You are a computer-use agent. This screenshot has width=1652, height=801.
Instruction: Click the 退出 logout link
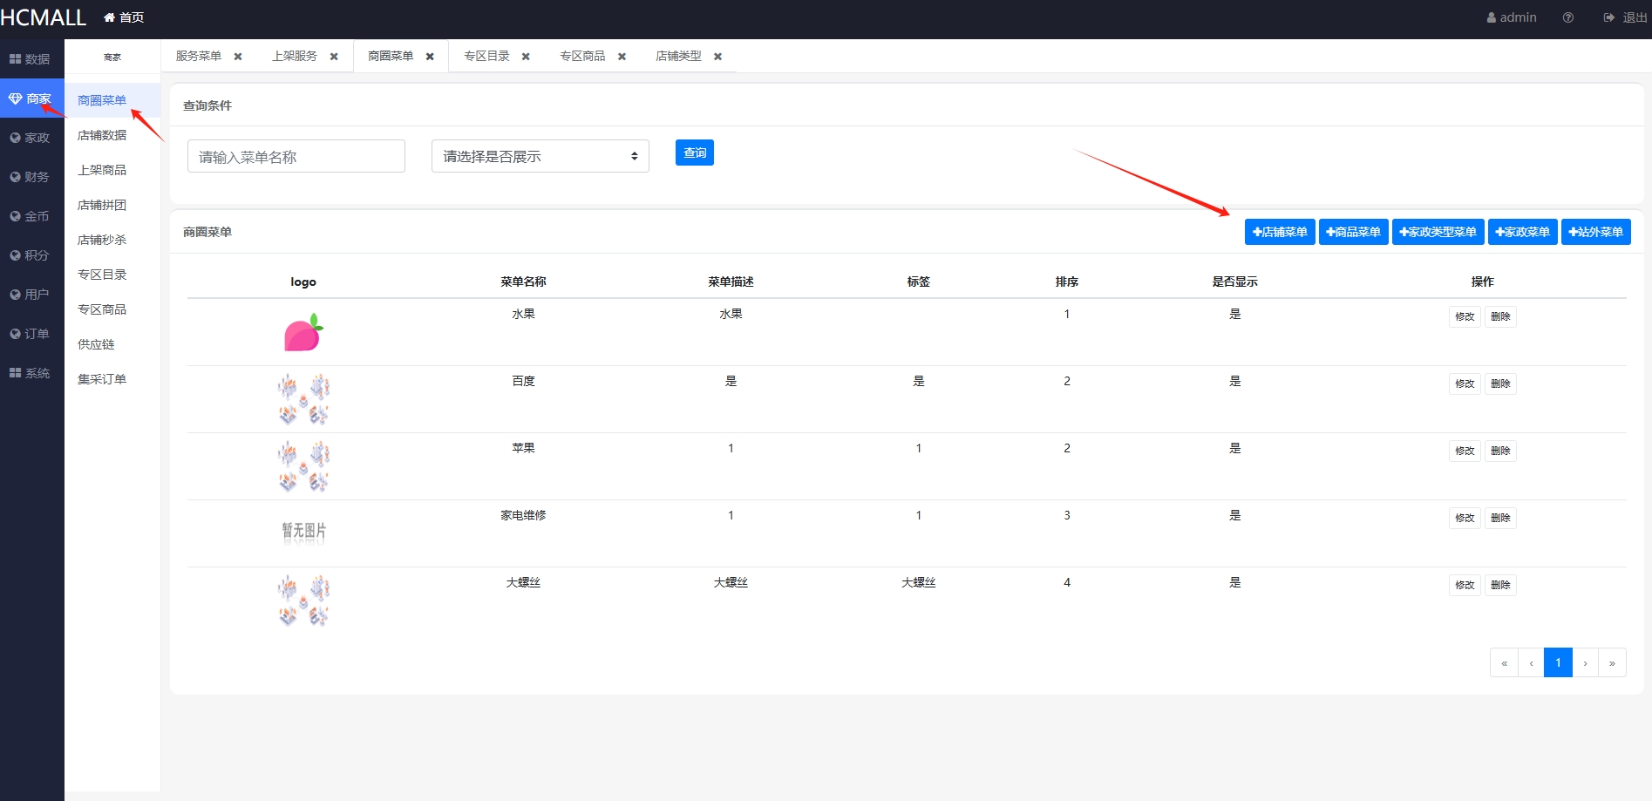[1625, 17]
